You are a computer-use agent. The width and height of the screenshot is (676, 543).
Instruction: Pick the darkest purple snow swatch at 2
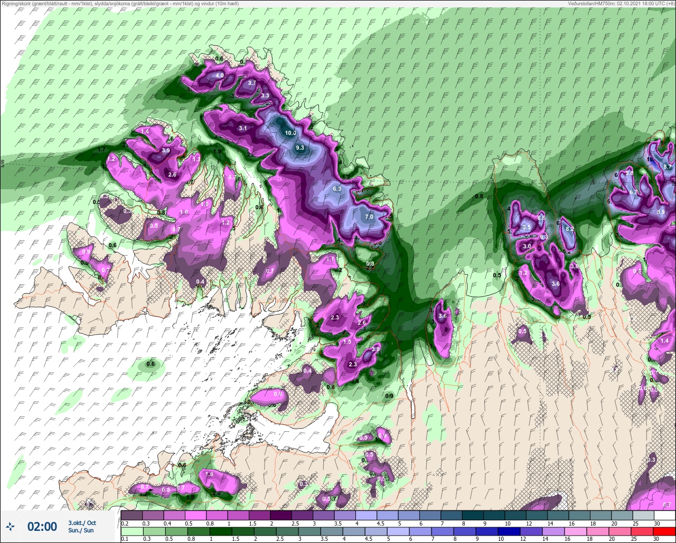281,515
